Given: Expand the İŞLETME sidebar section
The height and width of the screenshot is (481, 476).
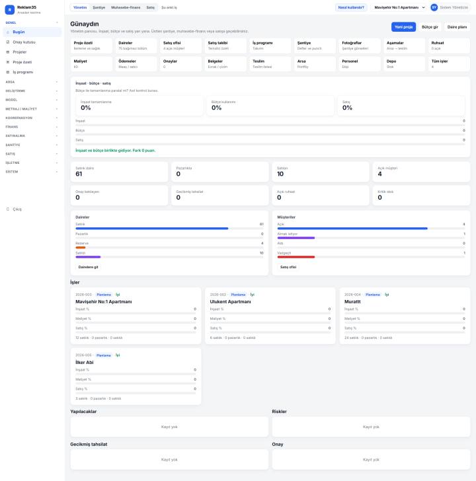Looking at the screenshot, I should [32, 163].
